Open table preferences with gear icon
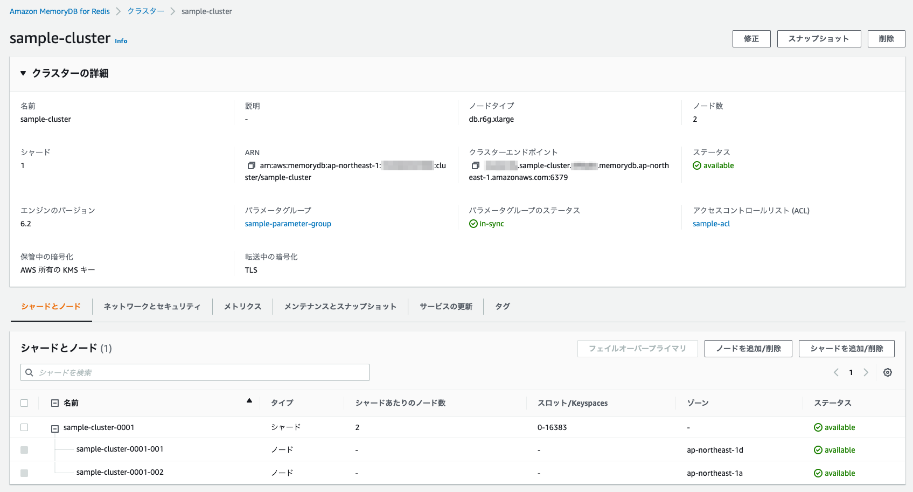Screen dimensions: 913x492 point(888,372)
